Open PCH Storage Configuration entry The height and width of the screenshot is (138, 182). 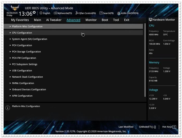click(x=73, y=52)
